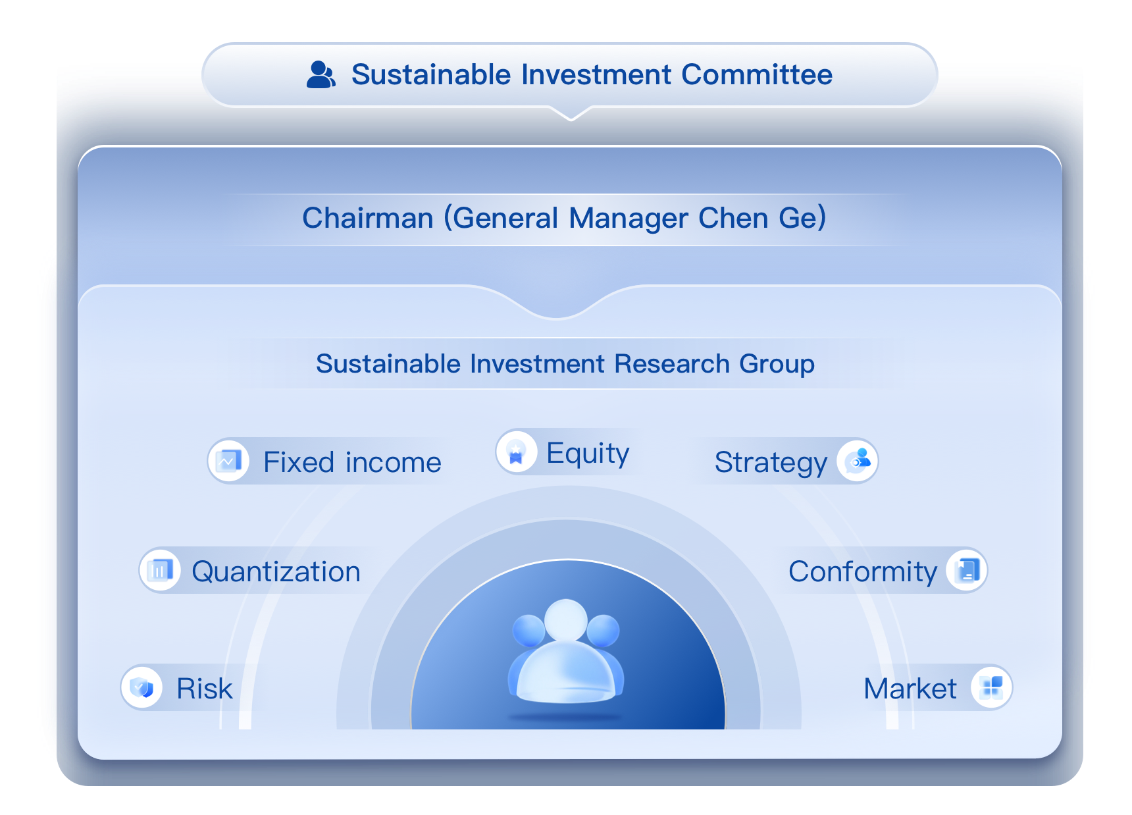1132x815 pixels.
Task: Choose the Strategy label
Action: 771,462
